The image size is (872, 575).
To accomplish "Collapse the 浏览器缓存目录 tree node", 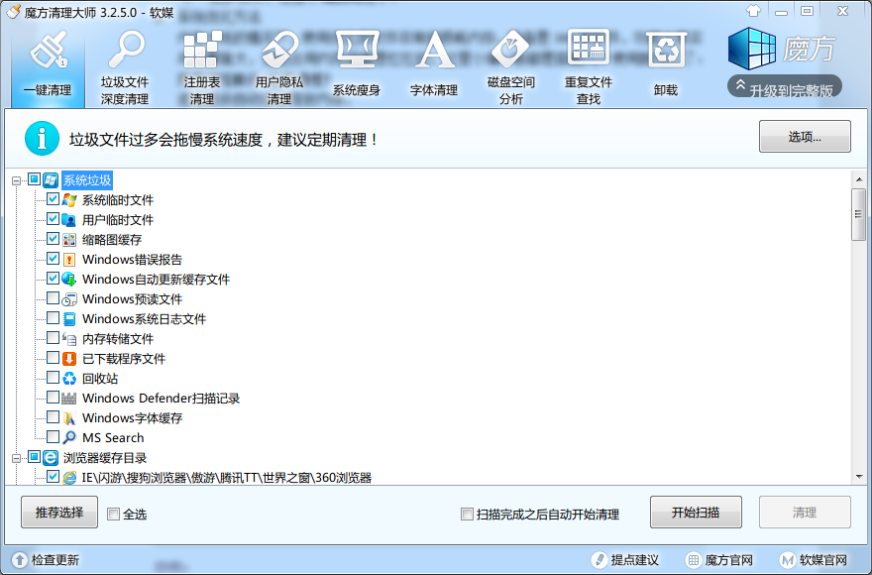I will pos(16,458).
